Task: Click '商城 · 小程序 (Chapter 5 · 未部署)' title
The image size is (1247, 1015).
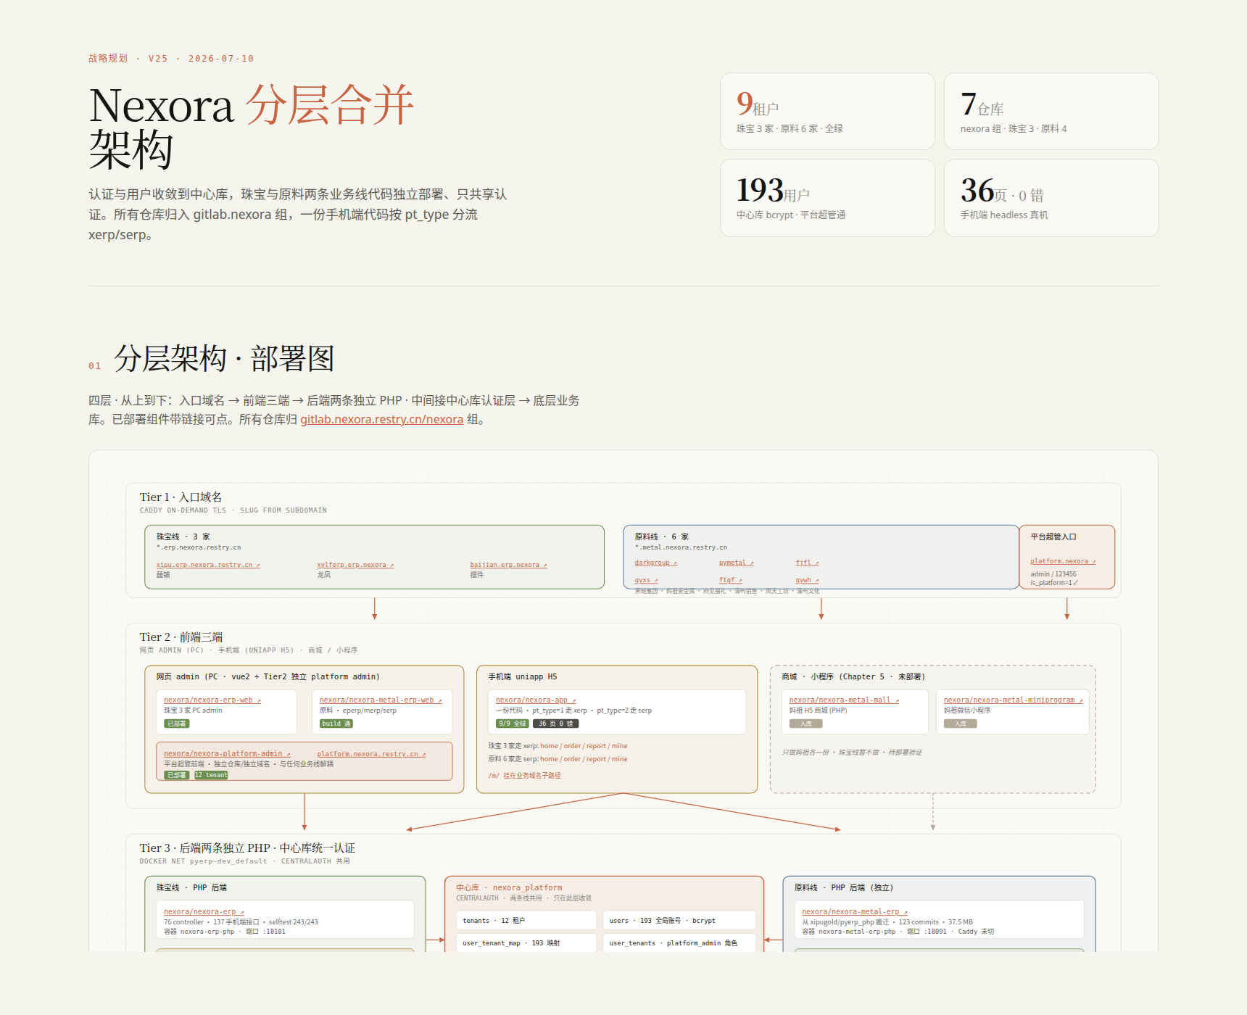Action: (853, 676)
